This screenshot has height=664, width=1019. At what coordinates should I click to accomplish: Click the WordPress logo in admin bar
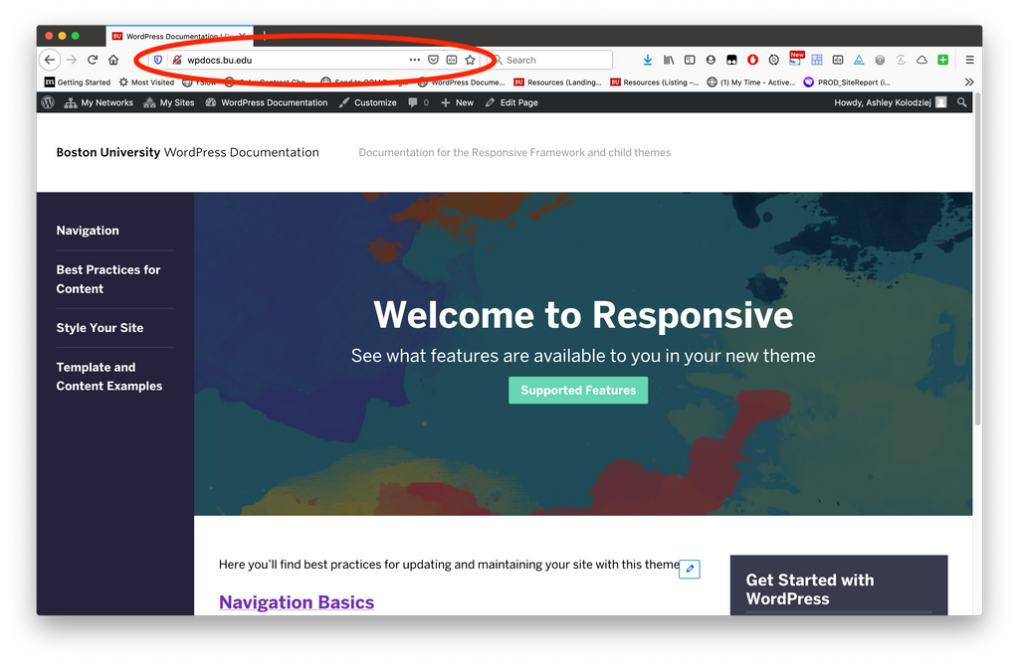point(48,102)
